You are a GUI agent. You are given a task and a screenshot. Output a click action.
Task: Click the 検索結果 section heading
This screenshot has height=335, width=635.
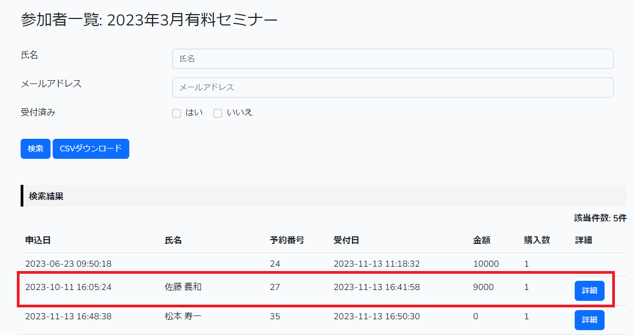(46, 196)
